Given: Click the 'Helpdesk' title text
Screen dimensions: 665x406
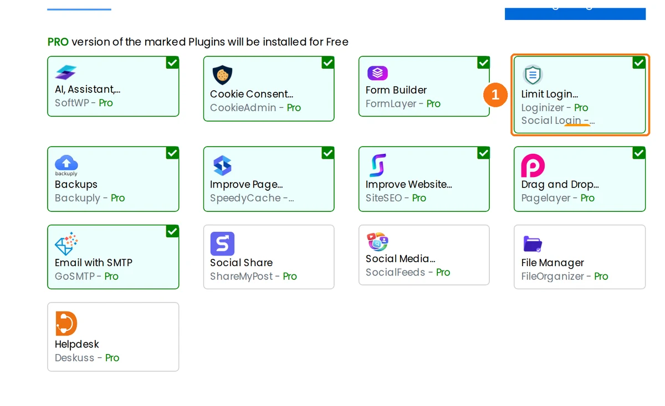Looking at the screenshot, I should coord(77,344).
